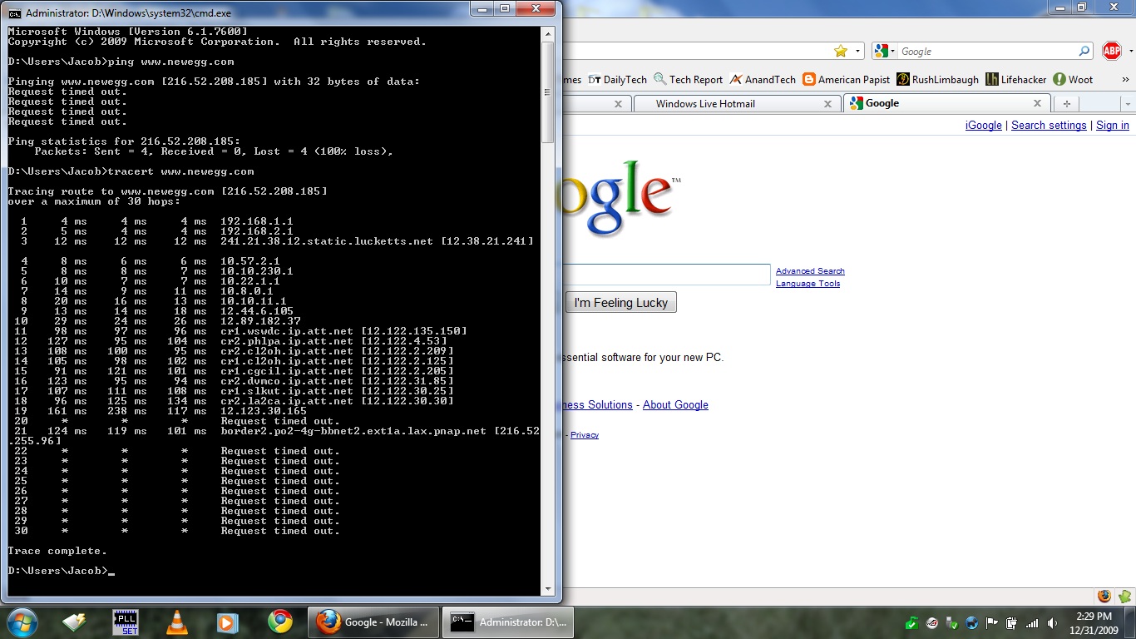
Task: Open the Action Center flag in tray
Action: coord(992,623)
